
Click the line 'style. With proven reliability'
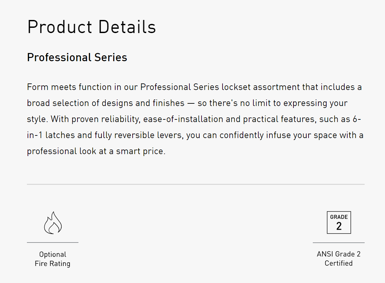click(x=194, y=119)
